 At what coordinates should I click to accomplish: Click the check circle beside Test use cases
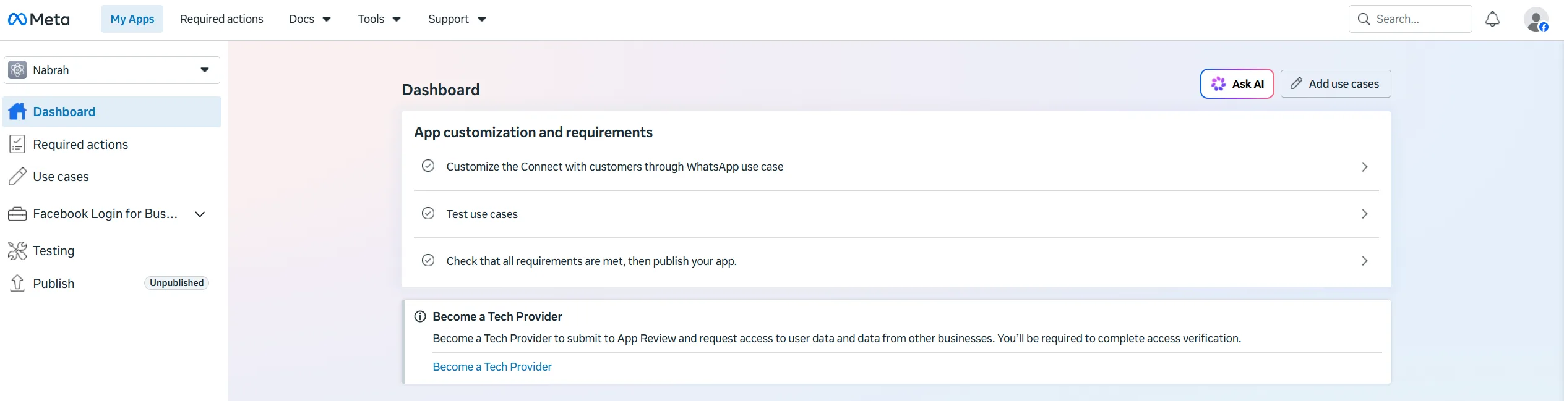pyautogui.click(x=428, y=213)
